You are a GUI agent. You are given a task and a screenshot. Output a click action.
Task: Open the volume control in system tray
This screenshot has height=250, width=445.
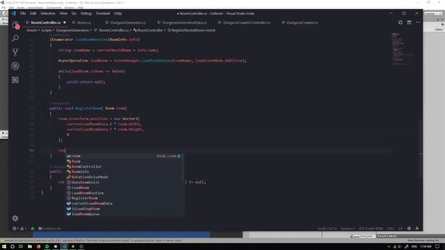(400, 247)
